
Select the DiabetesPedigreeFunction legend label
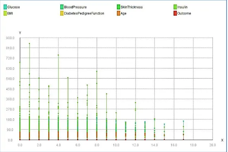pos(84,13)
